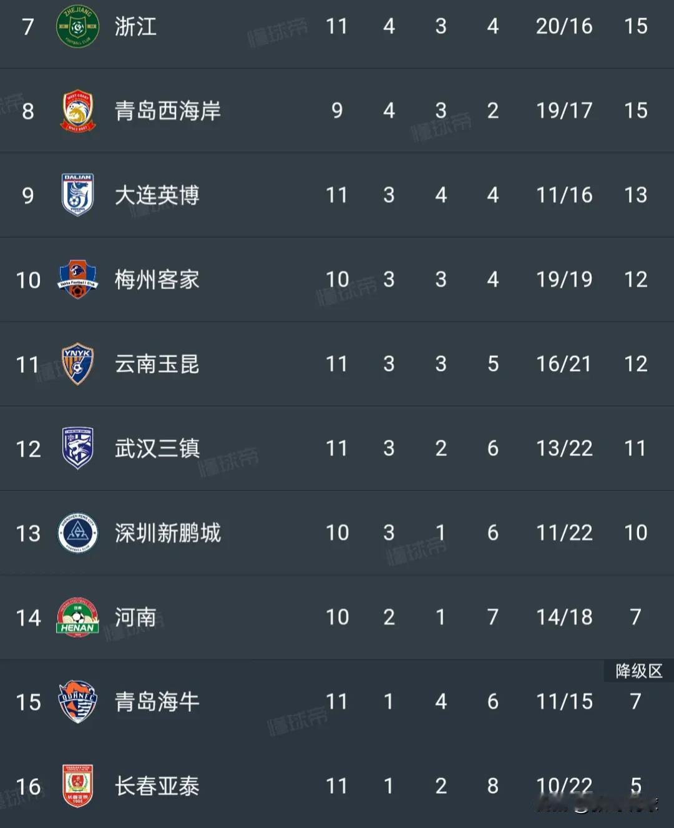
Task: Open team name 云南玉昆
Action: coord(157,364)
